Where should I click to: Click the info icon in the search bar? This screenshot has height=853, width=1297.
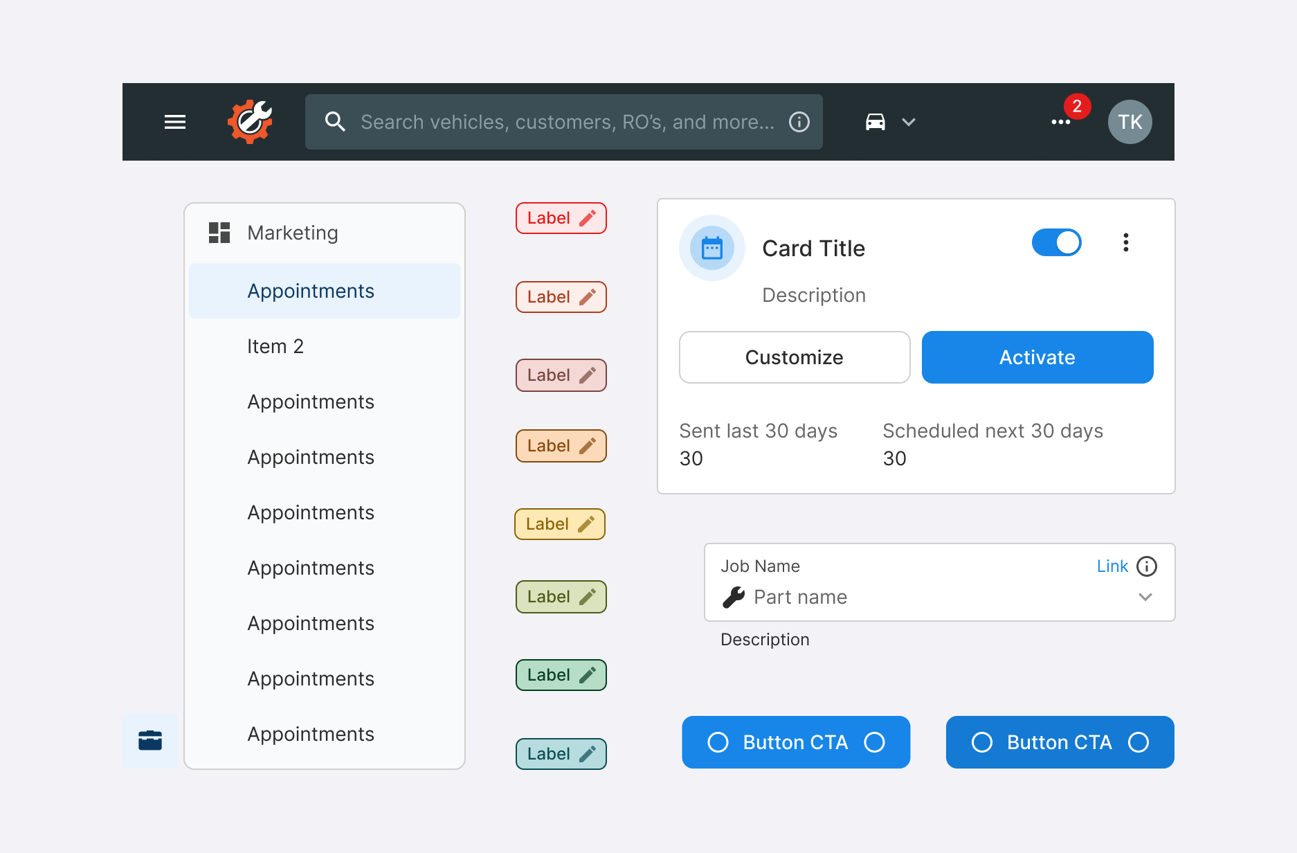(x=799, y=122)
